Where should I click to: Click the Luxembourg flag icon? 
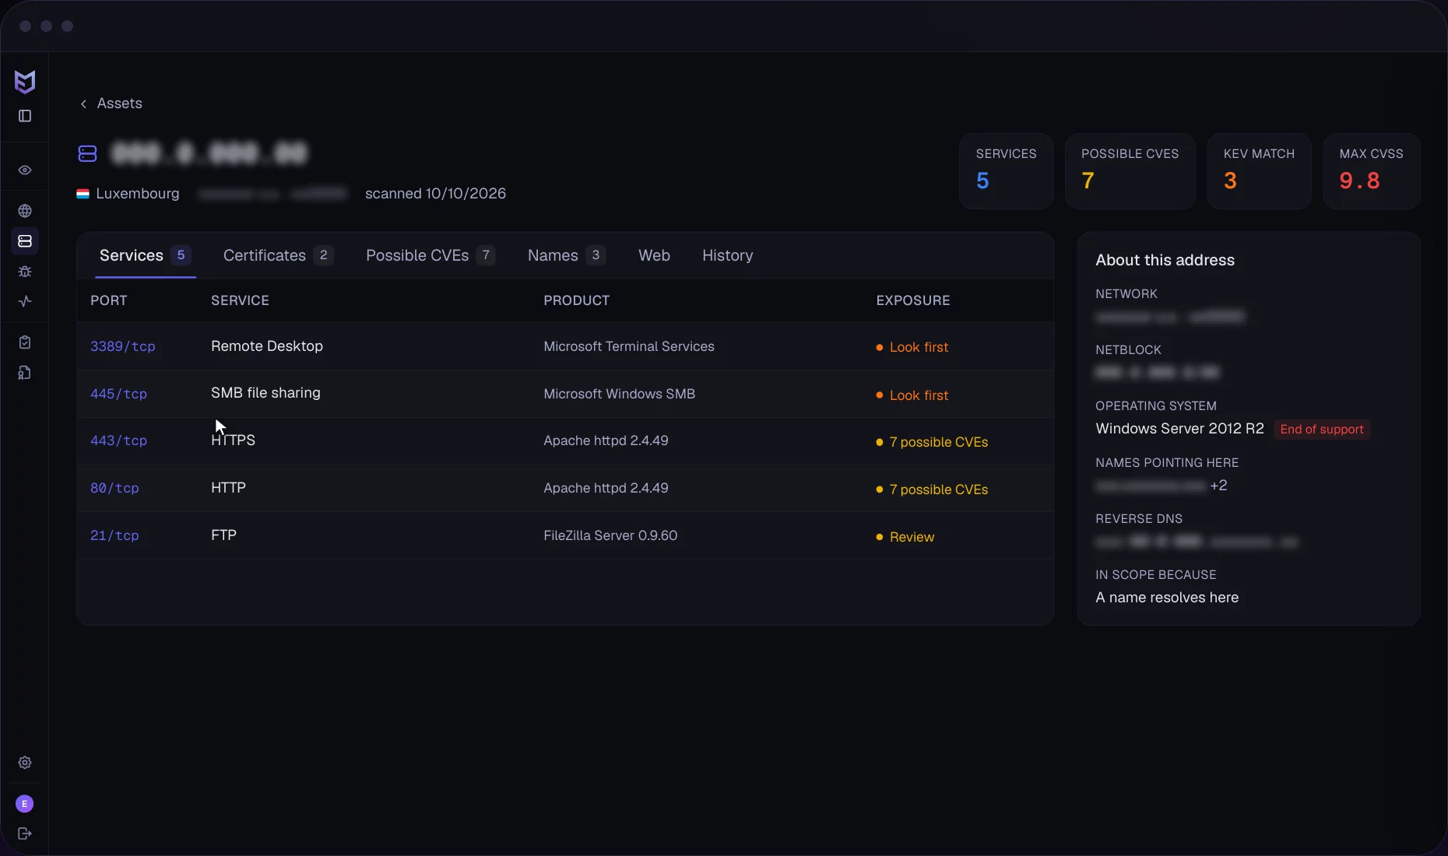pos(83,194)
